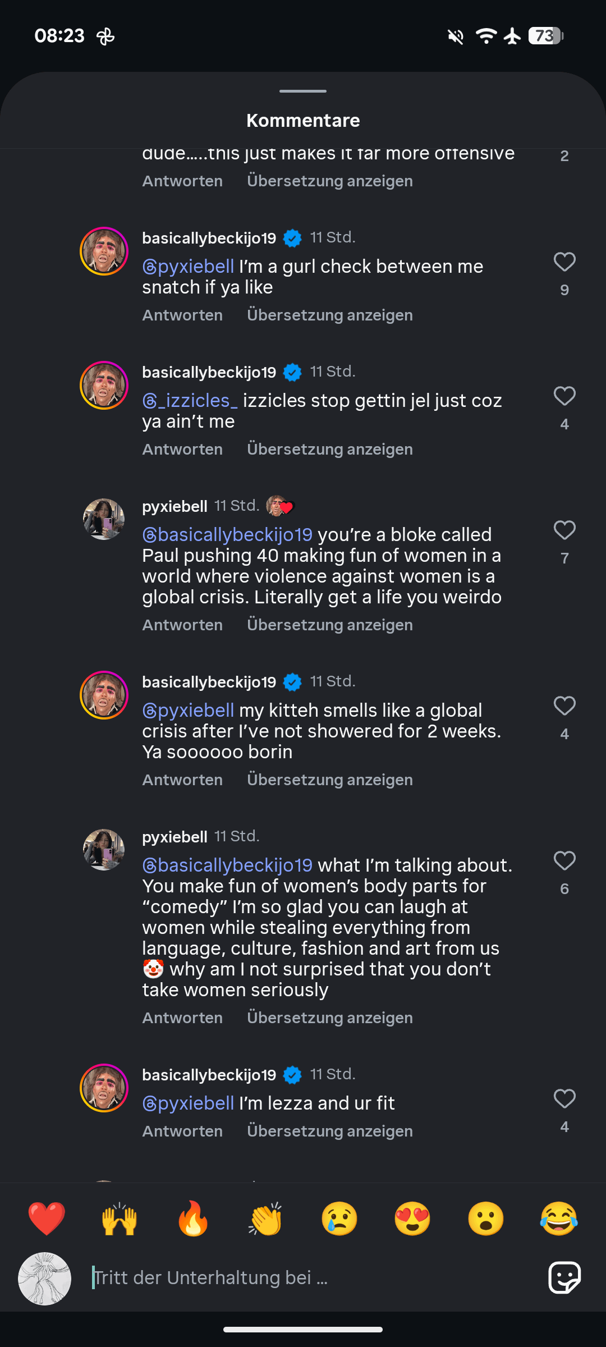The image size is (606, 1347).
Task: Reply to pyxiebell's "bloke called Paul" comment
Action: pos(182,625)
